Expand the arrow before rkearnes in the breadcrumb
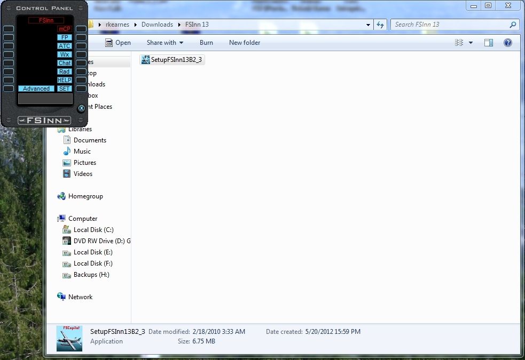Screen dimensions: 525x360 click(100, 25)
